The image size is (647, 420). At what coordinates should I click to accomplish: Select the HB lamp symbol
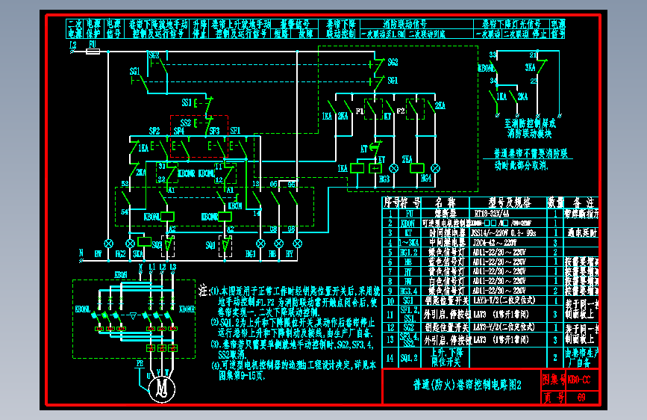click(279, 244)
